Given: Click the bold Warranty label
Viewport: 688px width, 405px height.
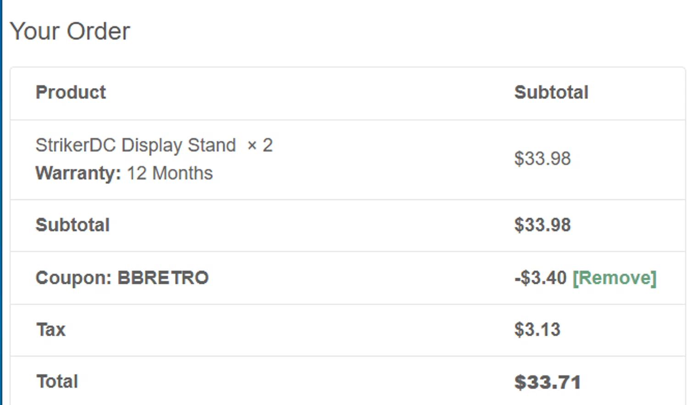Looking at the screenshot, I should pos(78,173).
